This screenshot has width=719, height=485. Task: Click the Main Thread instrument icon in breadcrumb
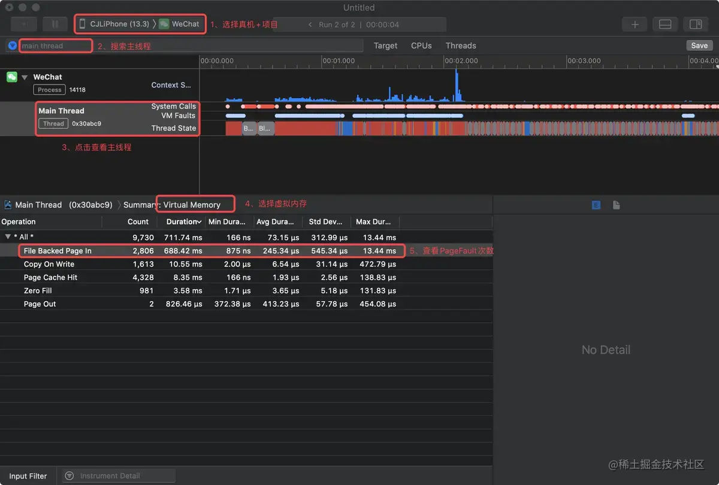coord(8,205)
